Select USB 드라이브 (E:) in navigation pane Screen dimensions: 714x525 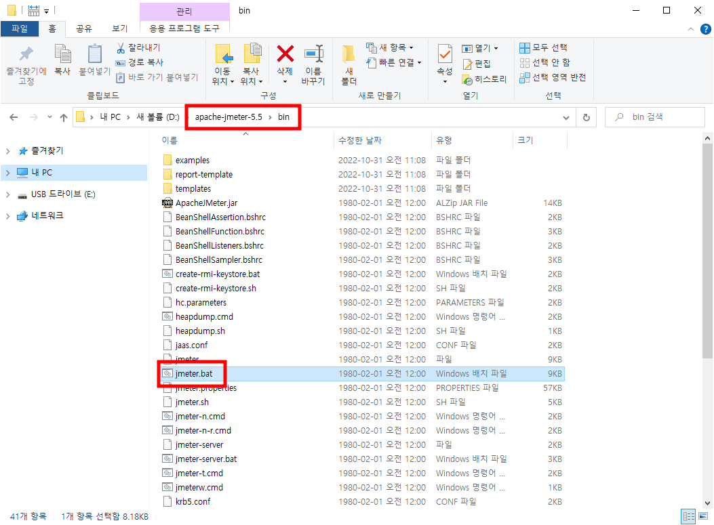[x=63, y=194]
